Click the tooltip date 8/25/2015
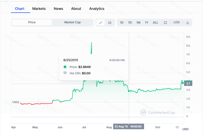This screenshot has height=136, width=203. tap(71, 60)
